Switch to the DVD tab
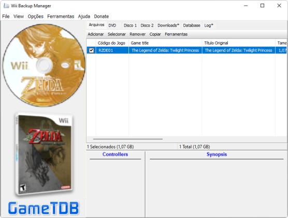288x218 pixels. tap(112, 25)
